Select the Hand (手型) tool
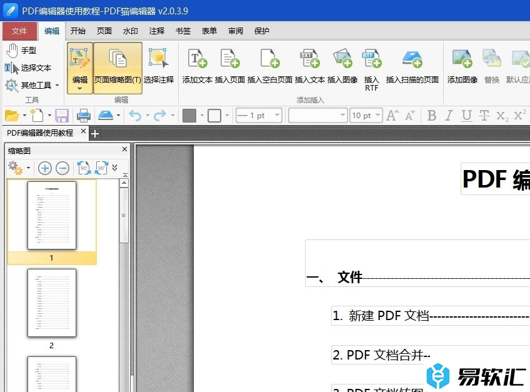530x392 pixels. 21,51
